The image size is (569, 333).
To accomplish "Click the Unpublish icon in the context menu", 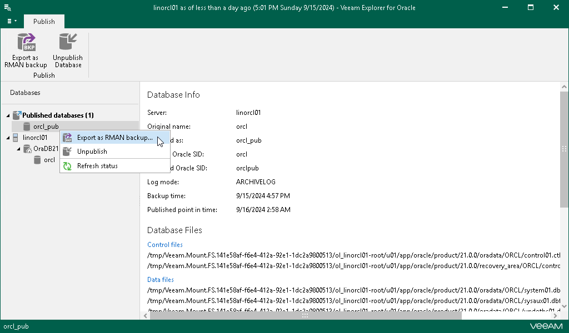I will point(67,152).
